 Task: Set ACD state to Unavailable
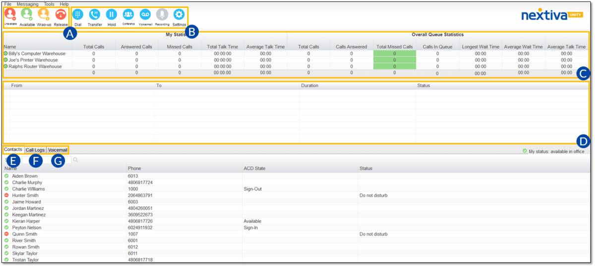[10, 15]
